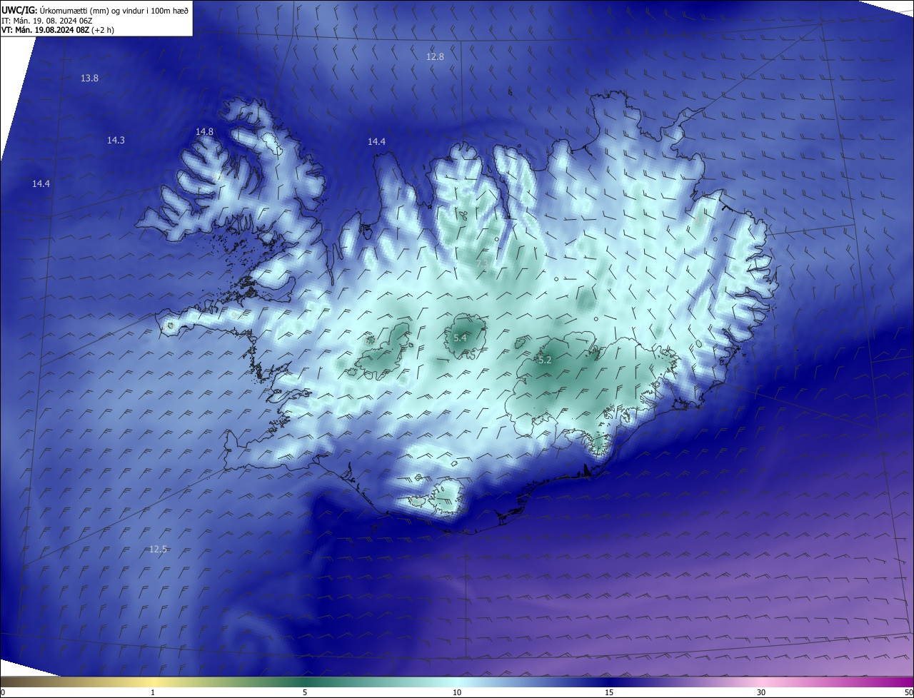This screenshot has height=698, width=914.
Task: Click the map value label 12.8
Action: point(435,57)
